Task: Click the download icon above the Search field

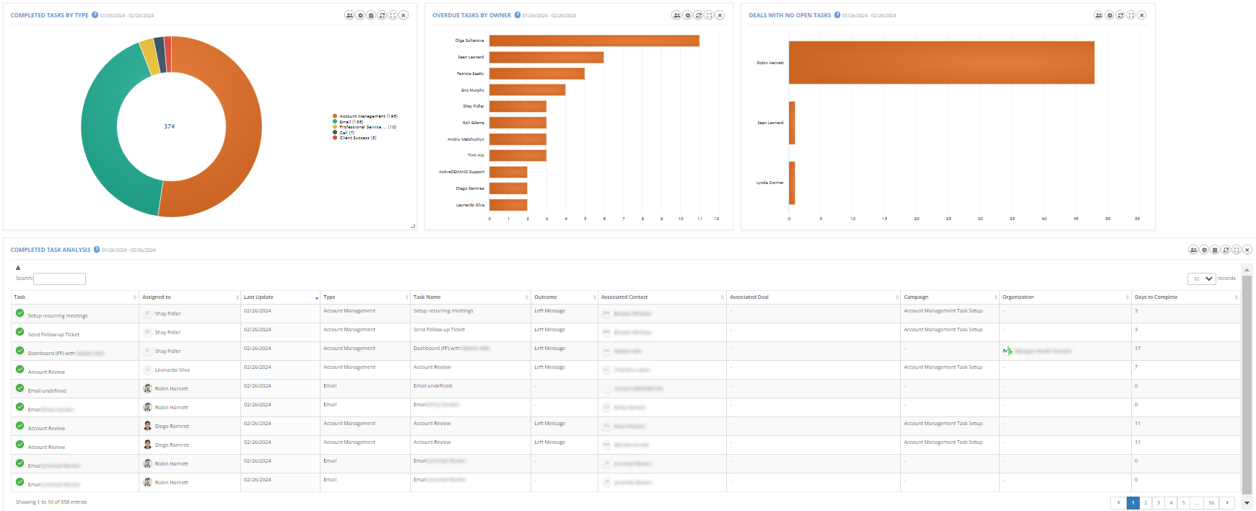Action: click(x=18, y=268)
